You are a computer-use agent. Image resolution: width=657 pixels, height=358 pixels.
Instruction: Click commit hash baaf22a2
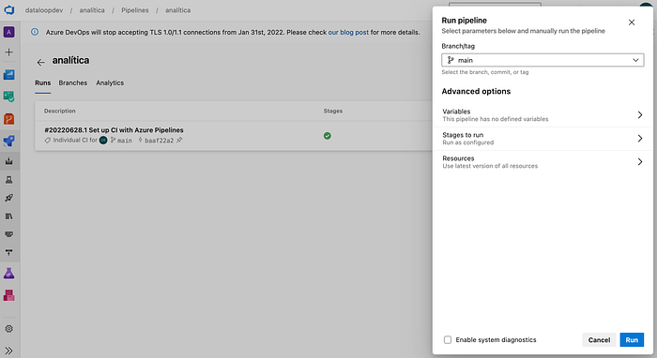(x=160, y=141)
